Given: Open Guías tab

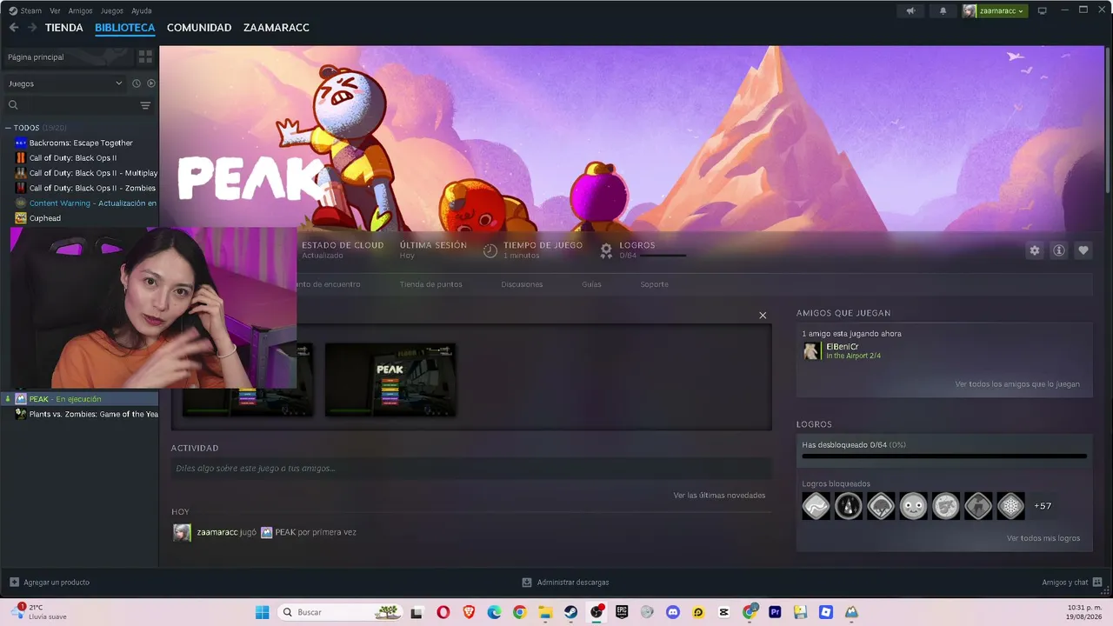Looking at the screenshot, I should [x=591, y=284].
